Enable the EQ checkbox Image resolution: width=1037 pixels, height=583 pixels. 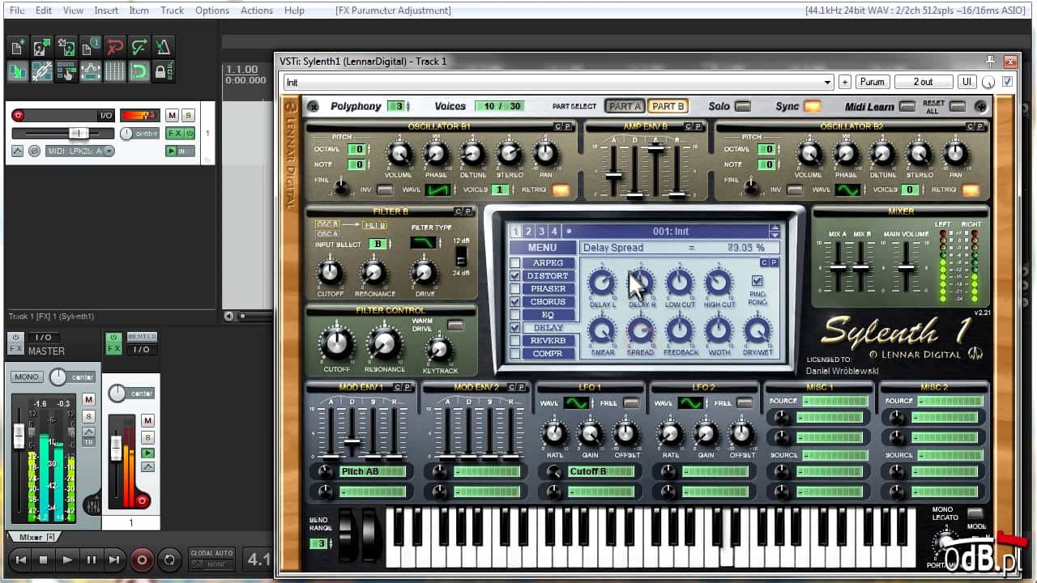[x=514, y=315]
